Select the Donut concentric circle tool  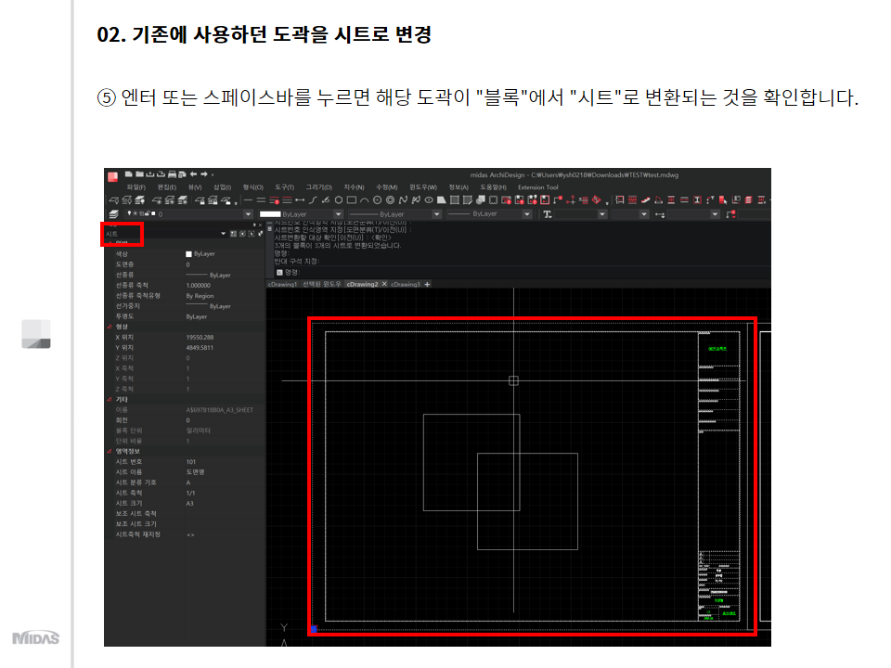(x=390, y=200)
